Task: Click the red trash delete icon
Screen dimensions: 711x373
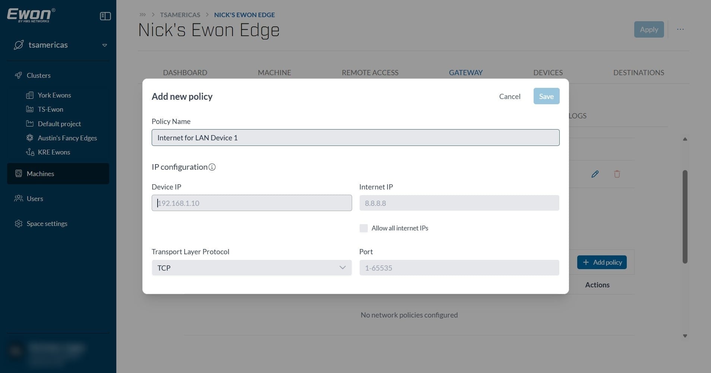Action: 617,174
